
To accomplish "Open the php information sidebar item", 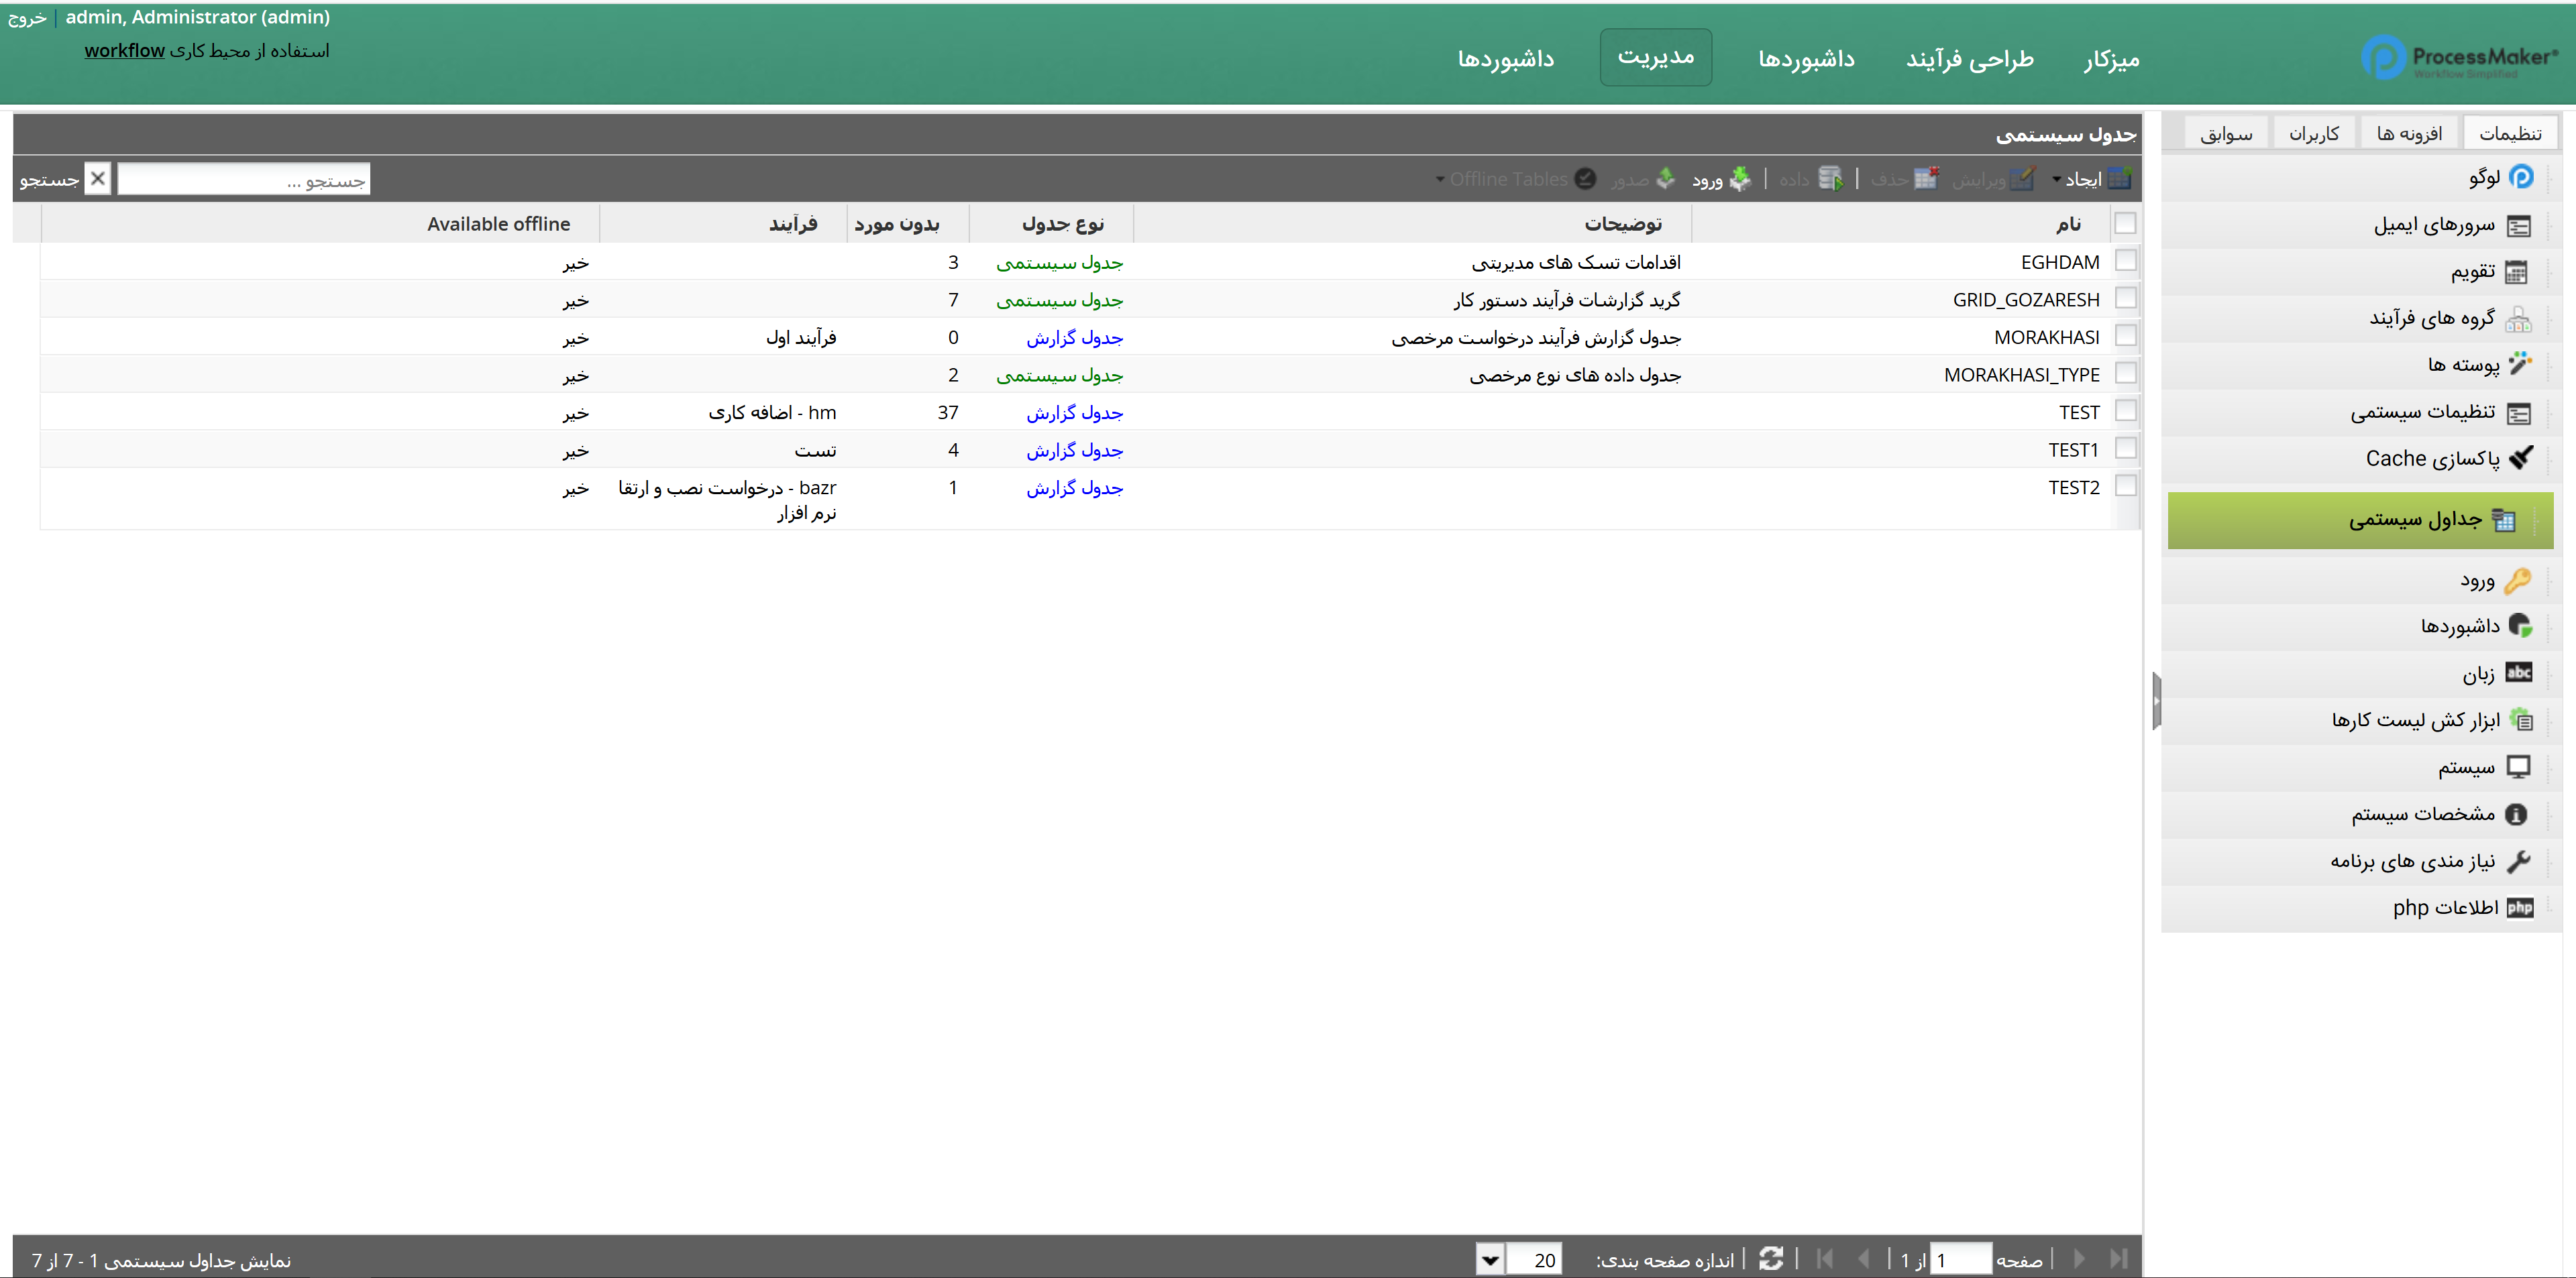I will 2445,907.
